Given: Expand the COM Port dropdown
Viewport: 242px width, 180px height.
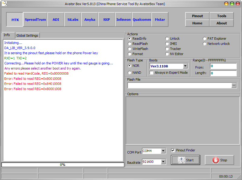Looking at the screenshot, I should pos(163,151).
